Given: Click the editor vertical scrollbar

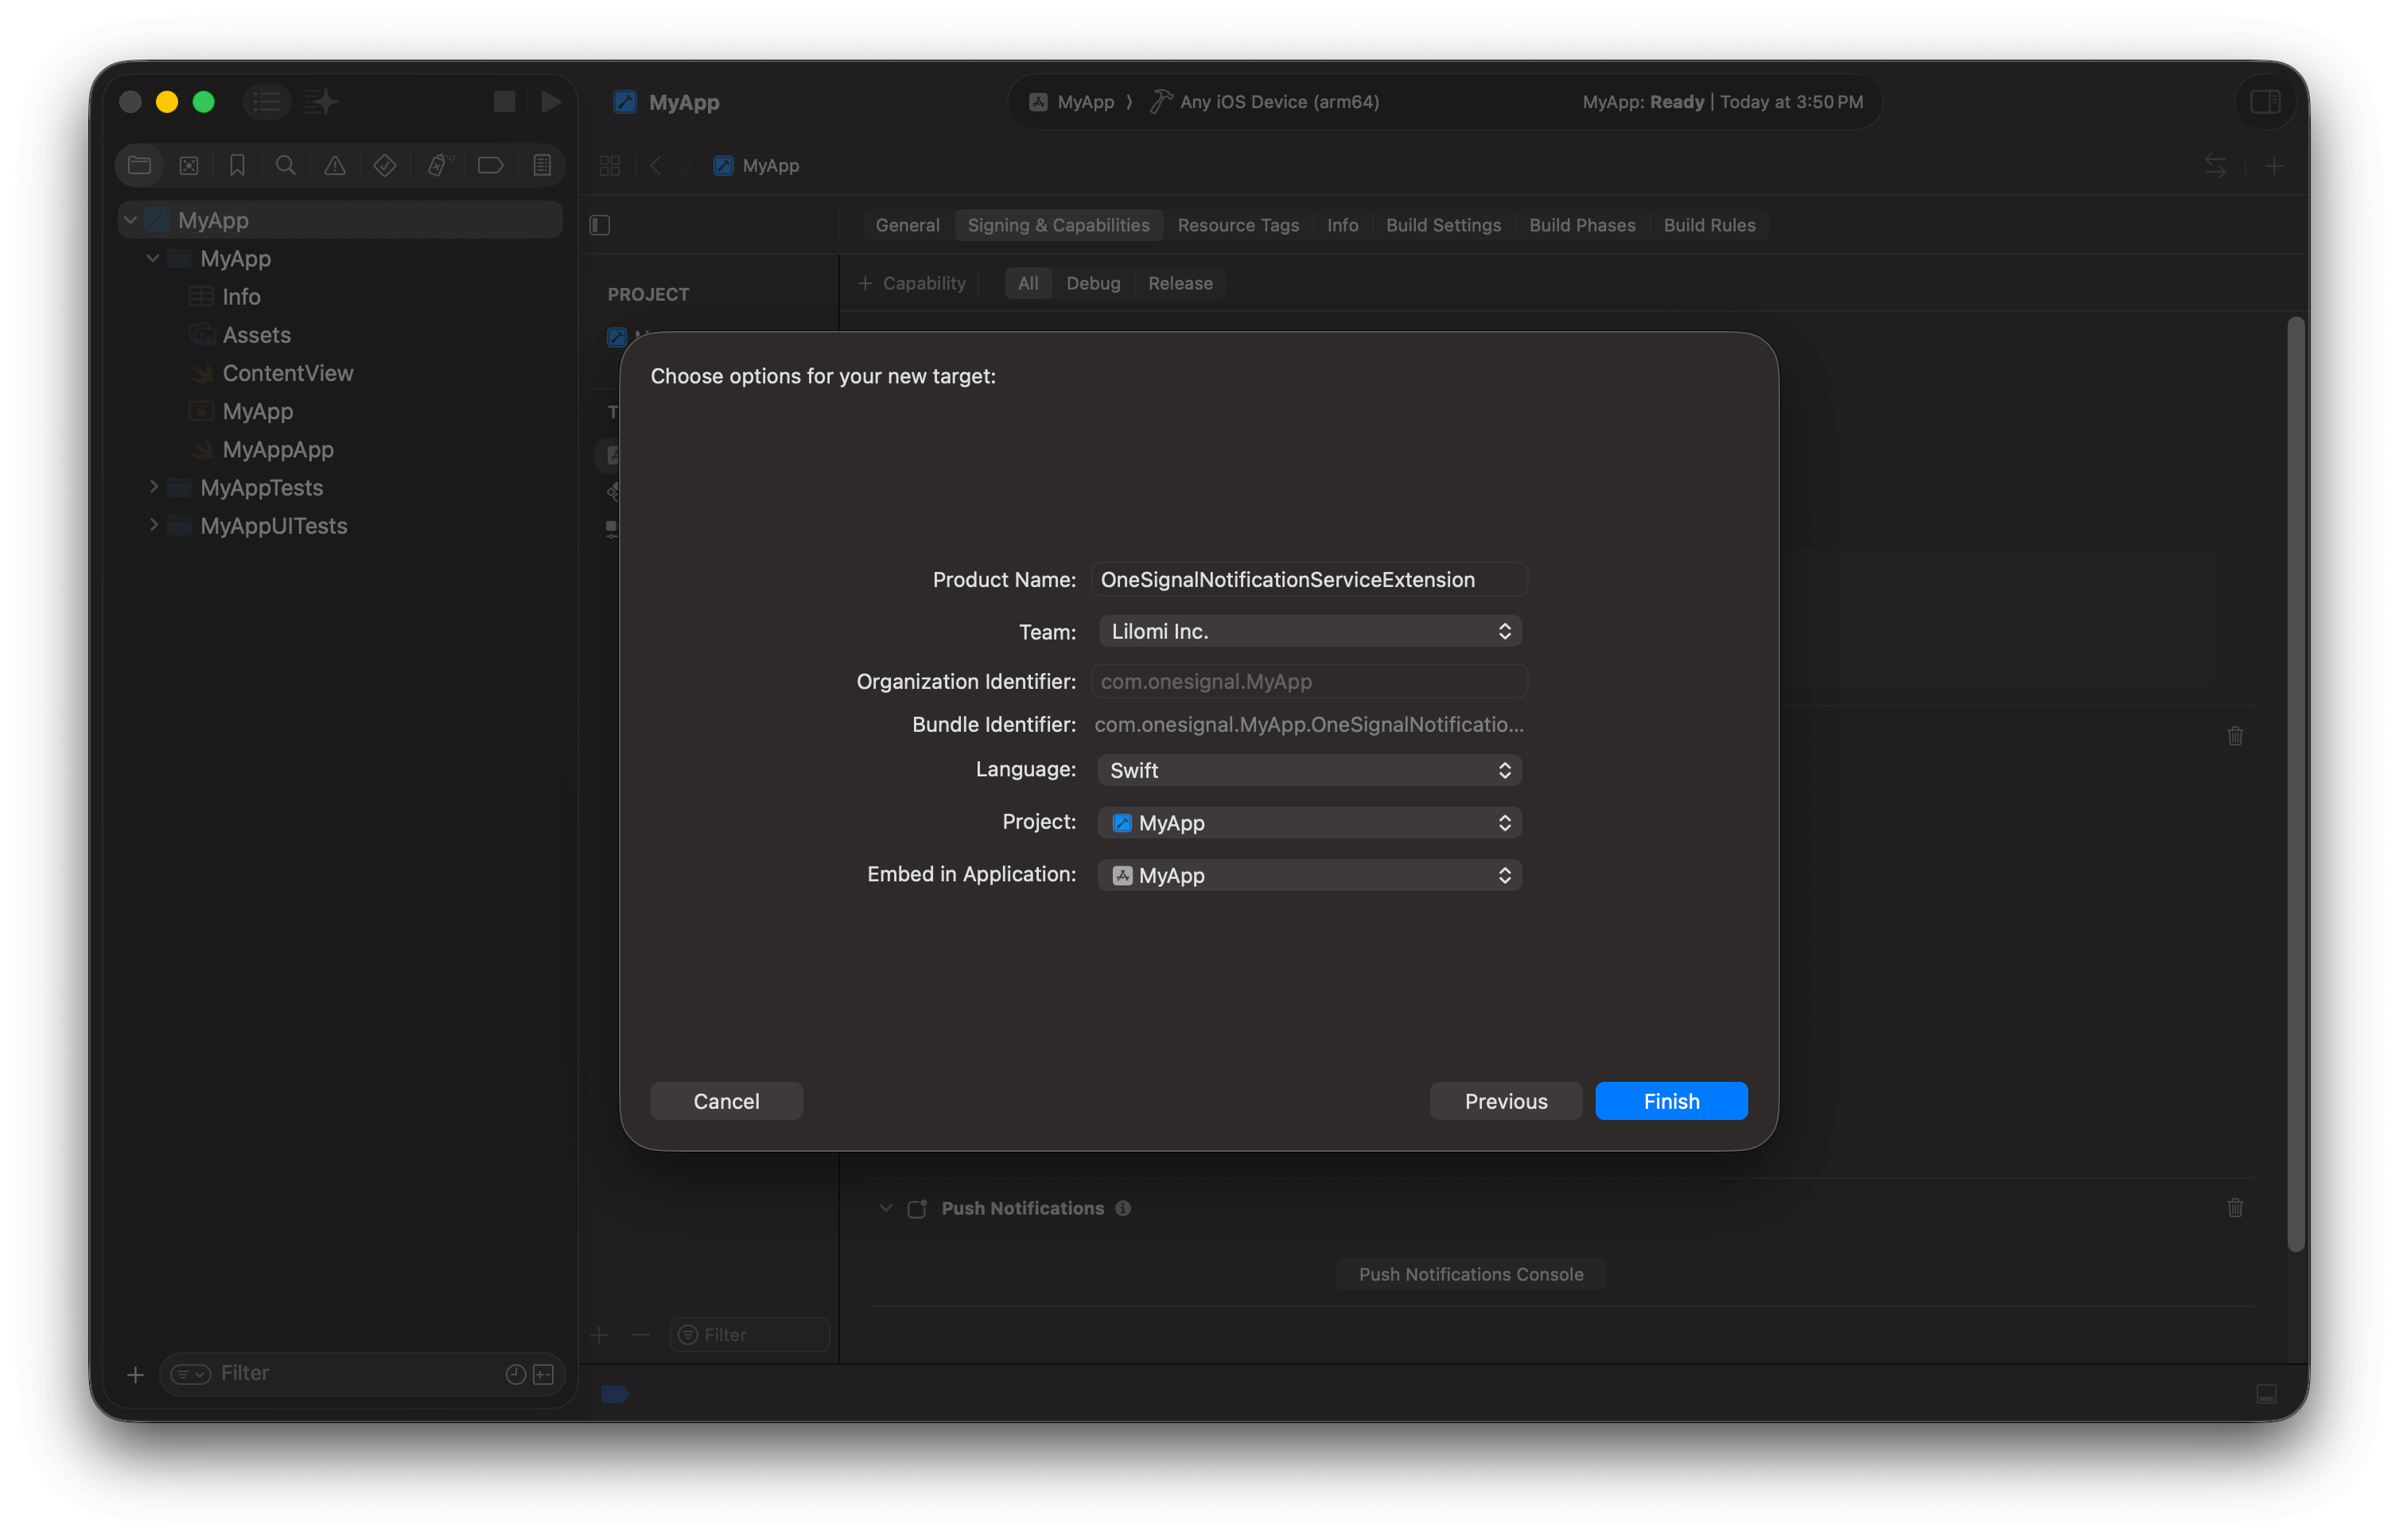Looking at the screenshot, I should 2295,783.
